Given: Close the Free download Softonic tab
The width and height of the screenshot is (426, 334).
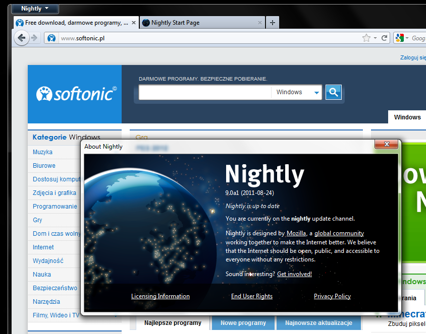Looking at the screenshot, I should click(x=134, y=23).
